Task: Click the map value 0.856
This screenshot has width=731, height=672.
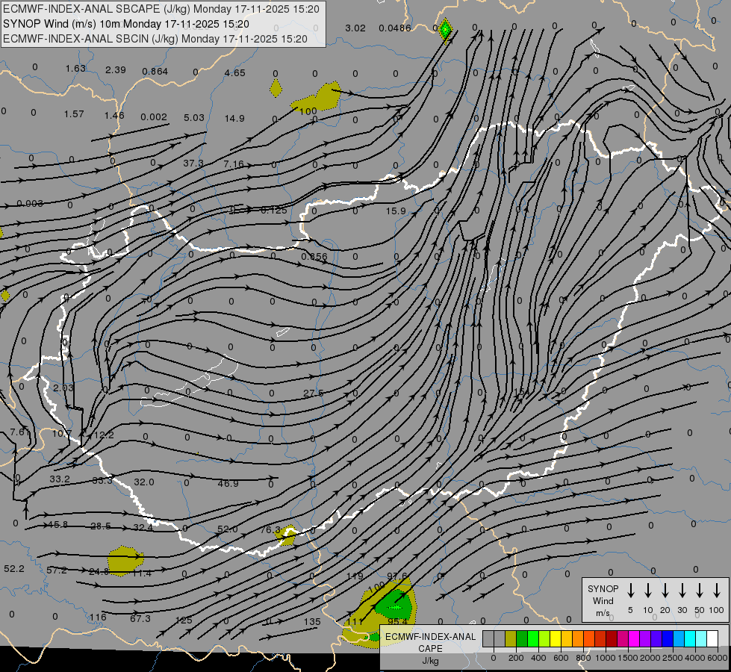Action: click(x=314, y=257)
